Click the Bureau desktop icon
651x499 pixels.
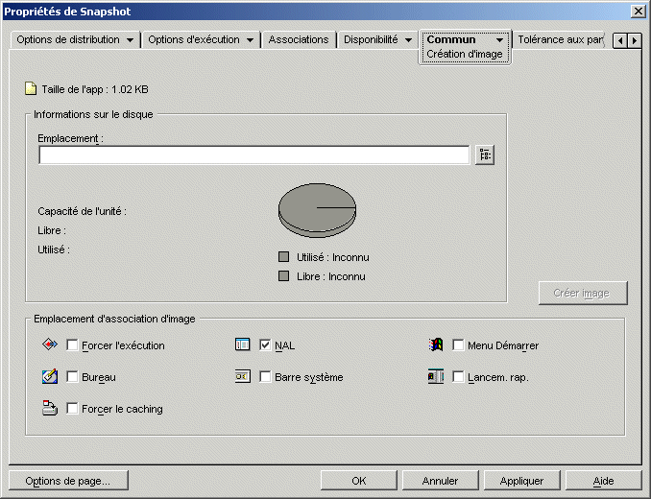[x=50, y=376]
